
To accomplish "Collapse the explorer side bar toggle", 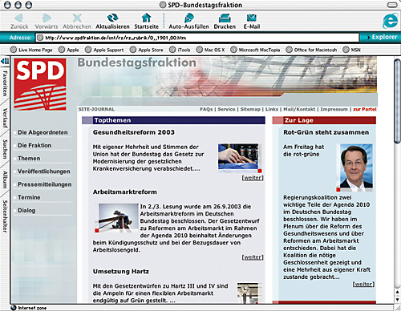I will point(5,61).
